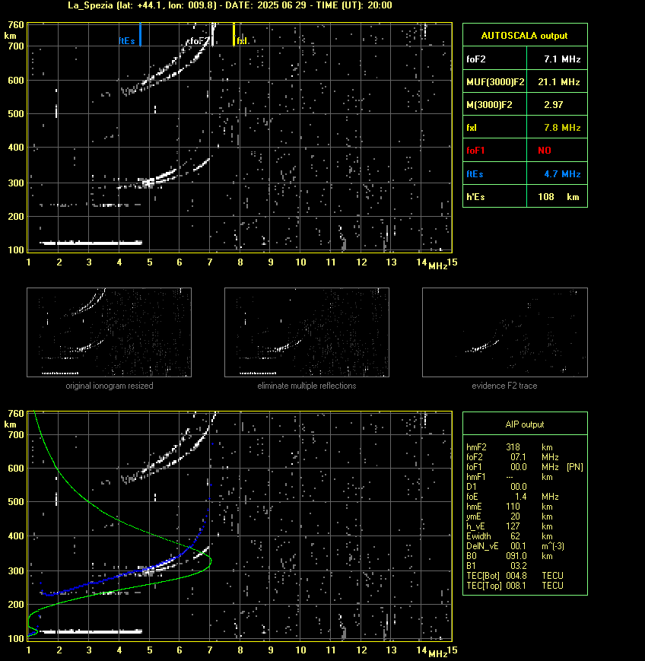Click the Ewidth 62 km row

pos(510,536)
